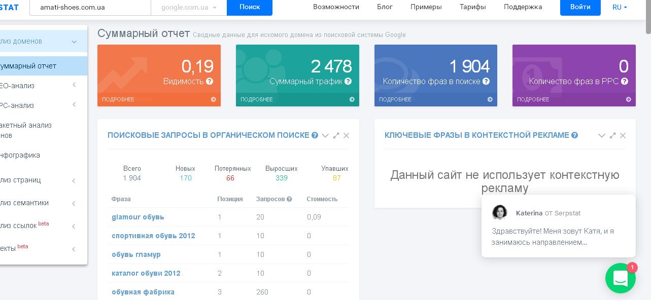Click the Поиск button

click(250, 7)
